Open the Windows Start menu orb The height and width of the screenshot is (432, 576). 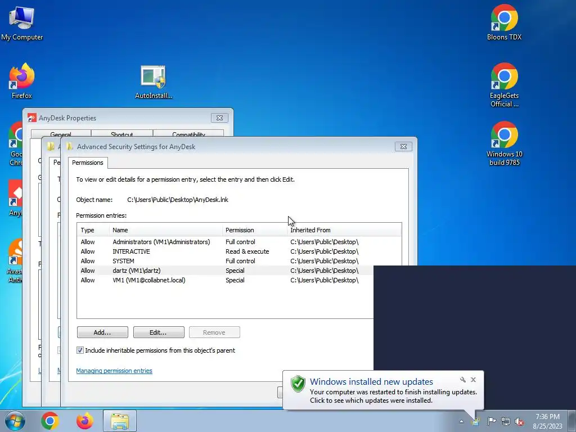15,421
